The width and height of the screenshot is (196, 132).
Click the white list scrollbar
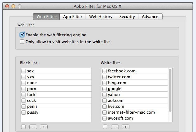pos(170,90)
